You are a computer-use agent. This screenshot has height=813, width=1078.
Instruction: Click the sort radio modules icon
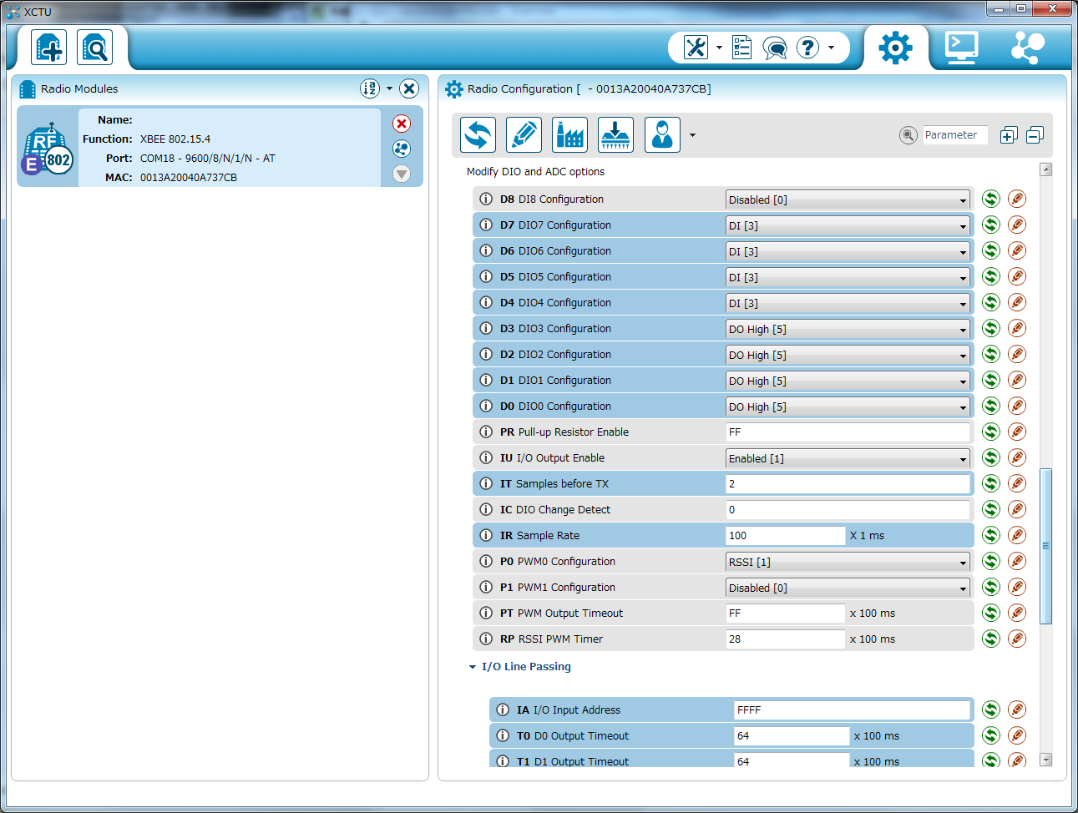[x=370, y=88]
